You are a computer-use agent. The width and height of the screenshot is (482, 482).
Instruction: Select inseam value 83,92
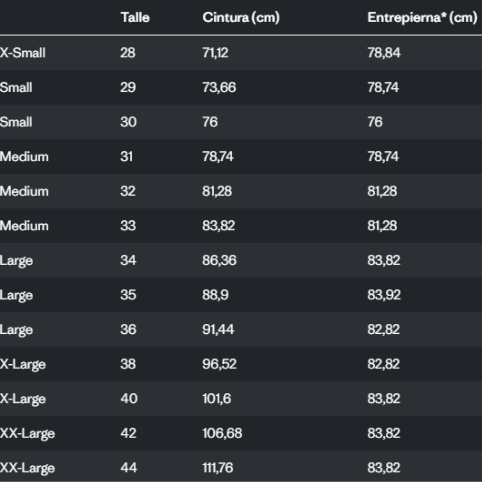(x=384, y=294)
